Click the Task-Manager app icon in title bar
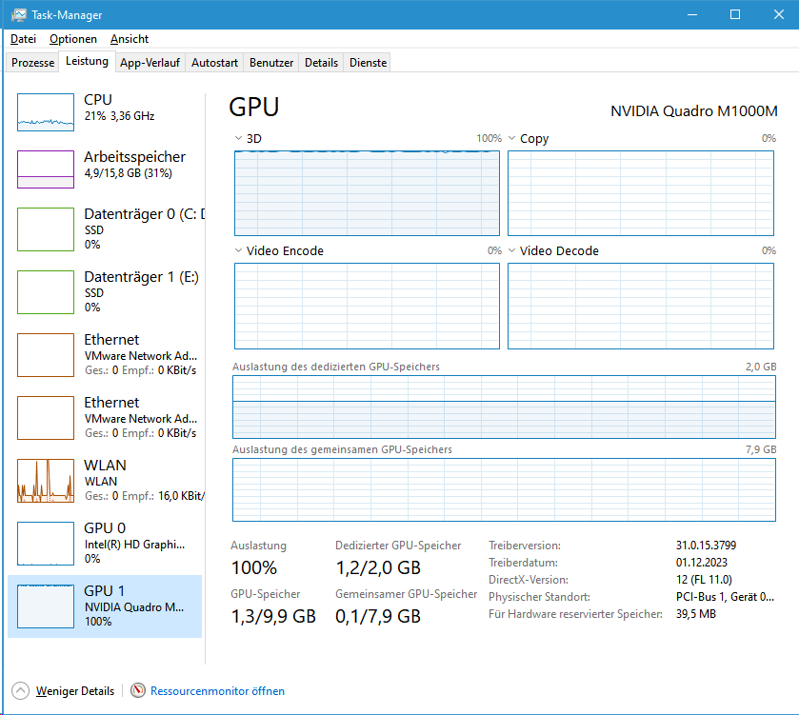Viewport: 799px width, 715px height. pyautogui.click(x=19, y=15)
